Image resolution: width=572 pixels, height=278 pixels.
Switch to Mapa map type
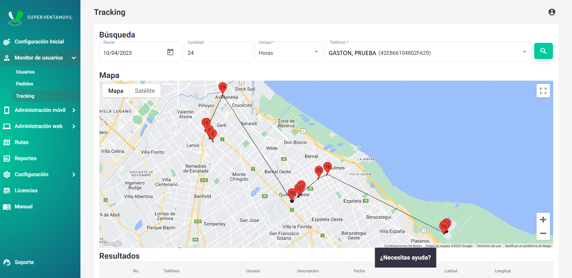pos(116,91)
